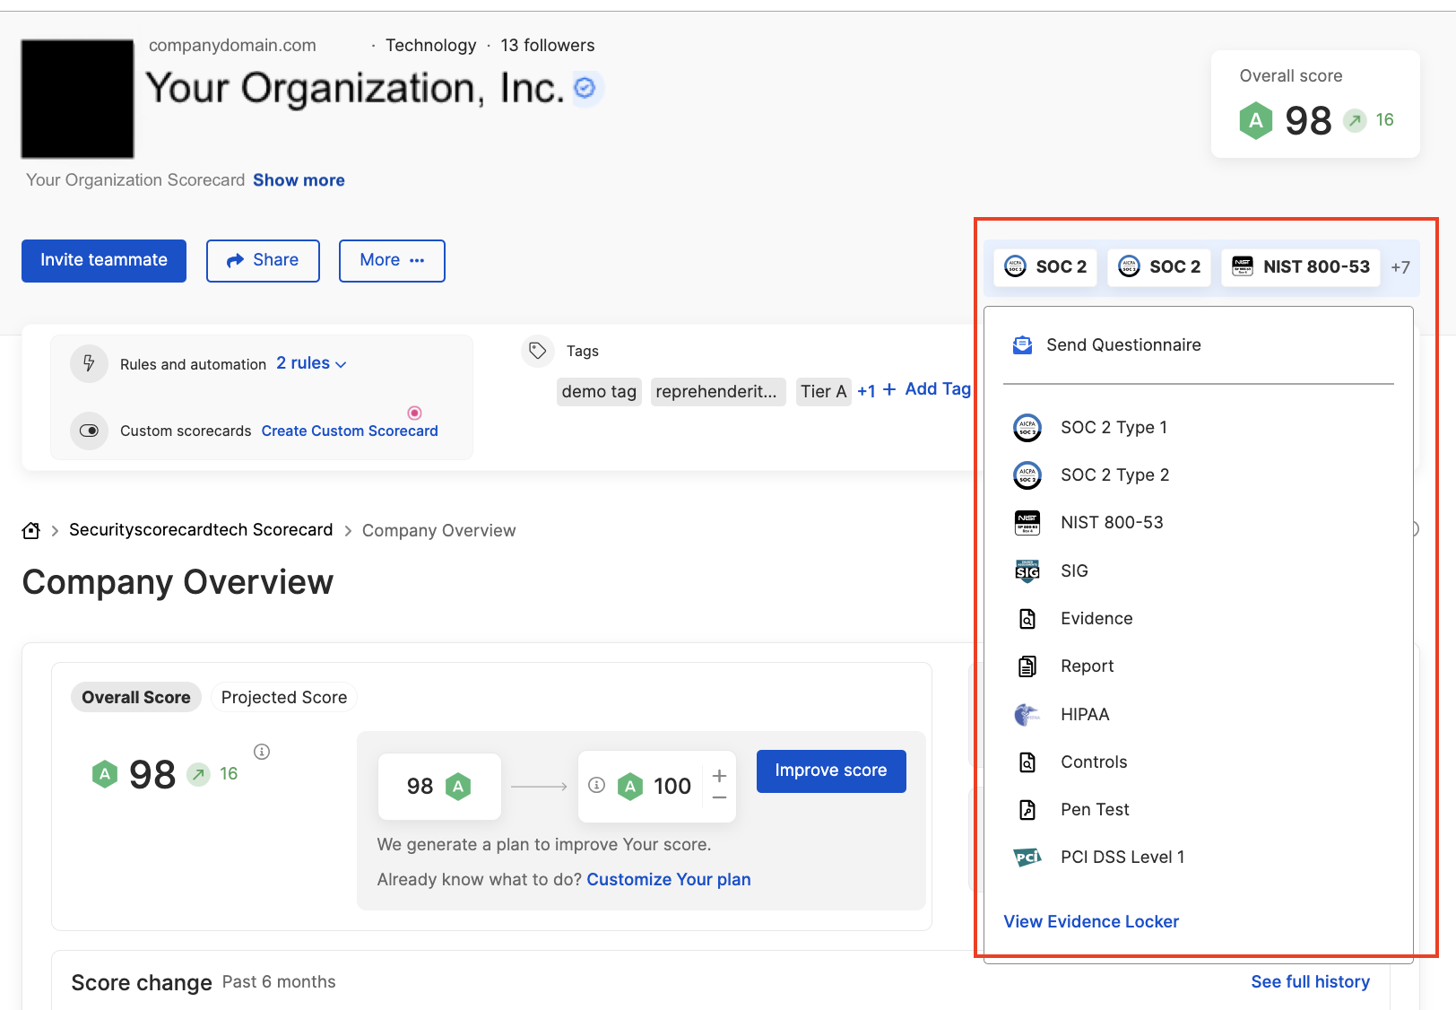This screenshot has width=1456, height=1010.
Task: Click the home icon in breadcrumb
Action: point(31,530)
